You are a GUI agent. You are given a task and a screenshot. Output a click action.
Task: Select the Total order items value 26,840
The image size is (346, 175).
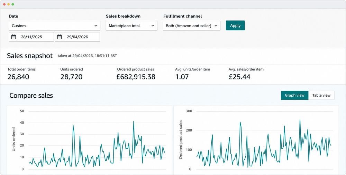pos(18,77)
